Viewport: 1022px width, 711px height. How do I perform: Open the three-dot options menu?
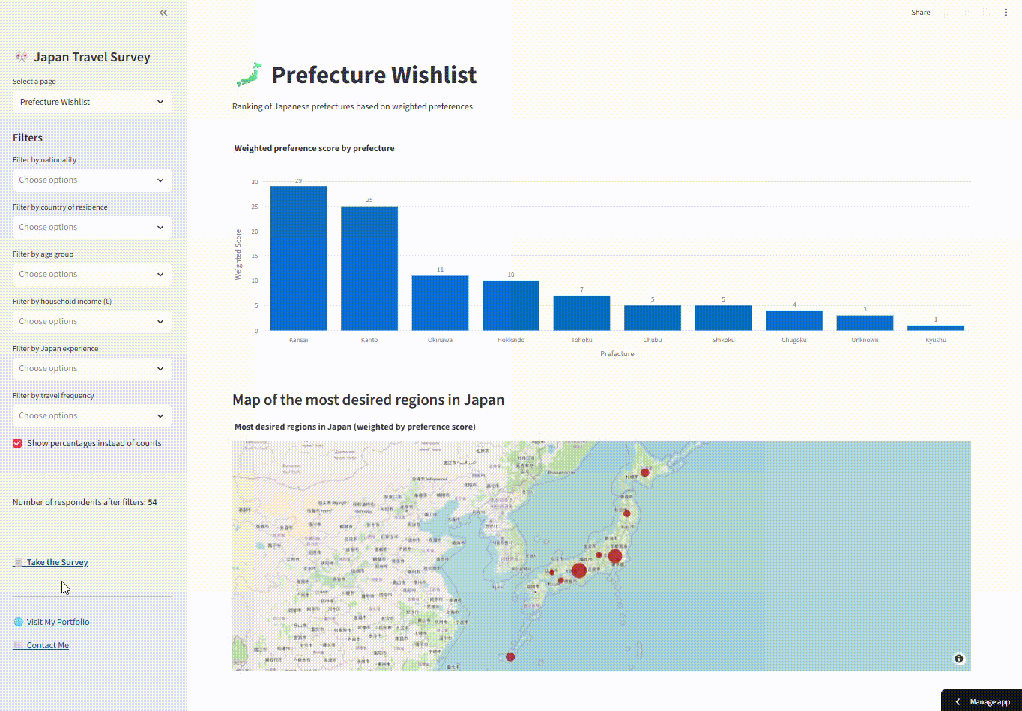(1006, 12)
